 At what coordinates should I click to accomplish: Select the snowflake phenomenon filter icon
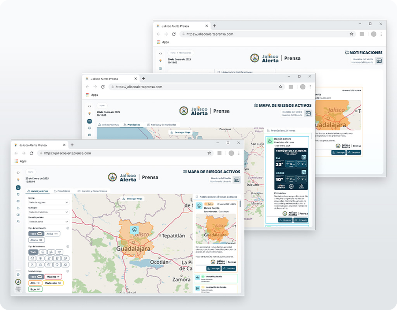pyautogui.click(x=40, y=258)
